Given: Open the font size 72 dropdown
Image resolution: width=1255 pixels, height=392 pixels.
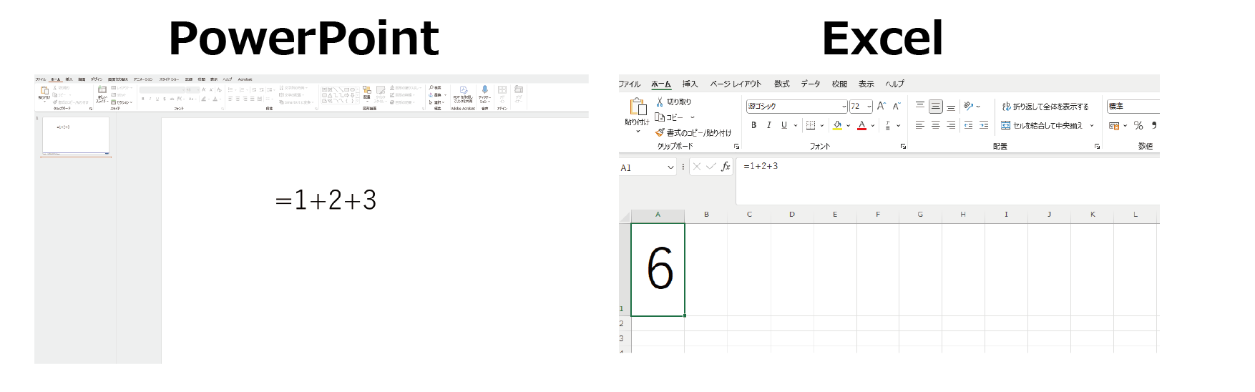Looking at the screenshot, I should (869, 107).
